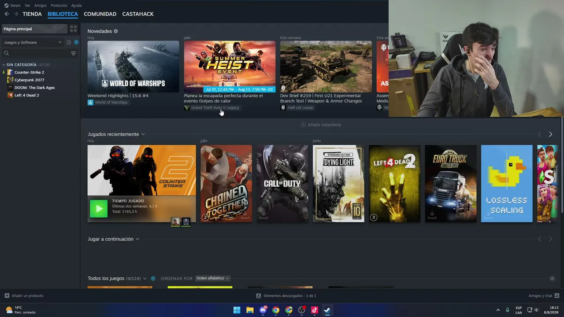Expand the Jugar a continuación shelf menu
The height and width of the screenshot is (317, 564).
coord(137,239)
